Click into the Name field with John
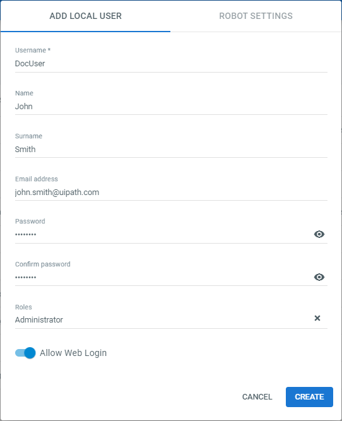This screenshot has width=342, height=421. pyautogui.click(x=171, y=106)
